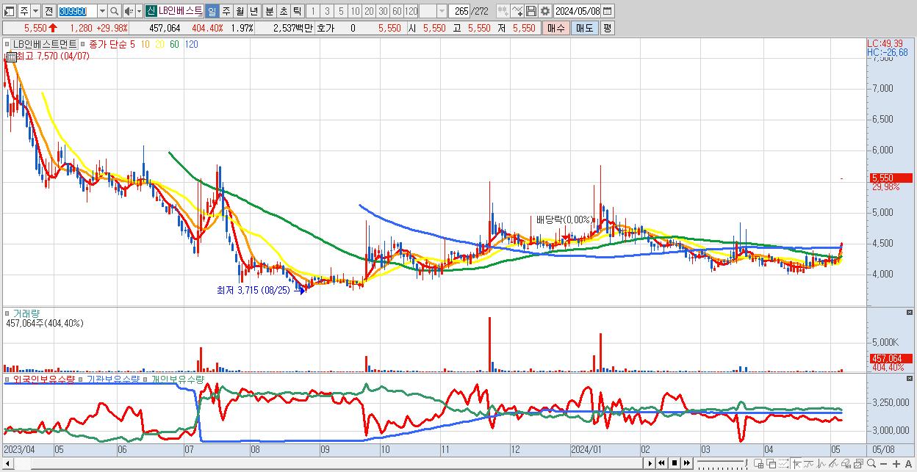Switch to tick (틱) chart period
Image resolution: width=917 pixels, height=472 pixels.
(298, 11)
